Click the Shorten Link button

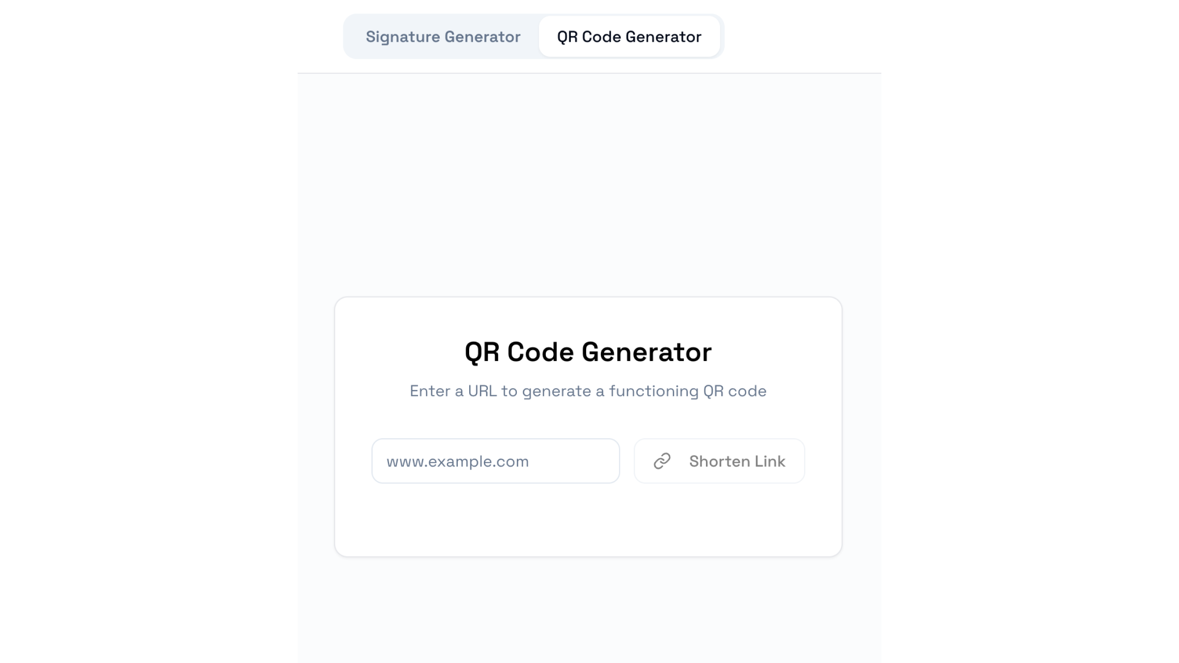(719, 461)
